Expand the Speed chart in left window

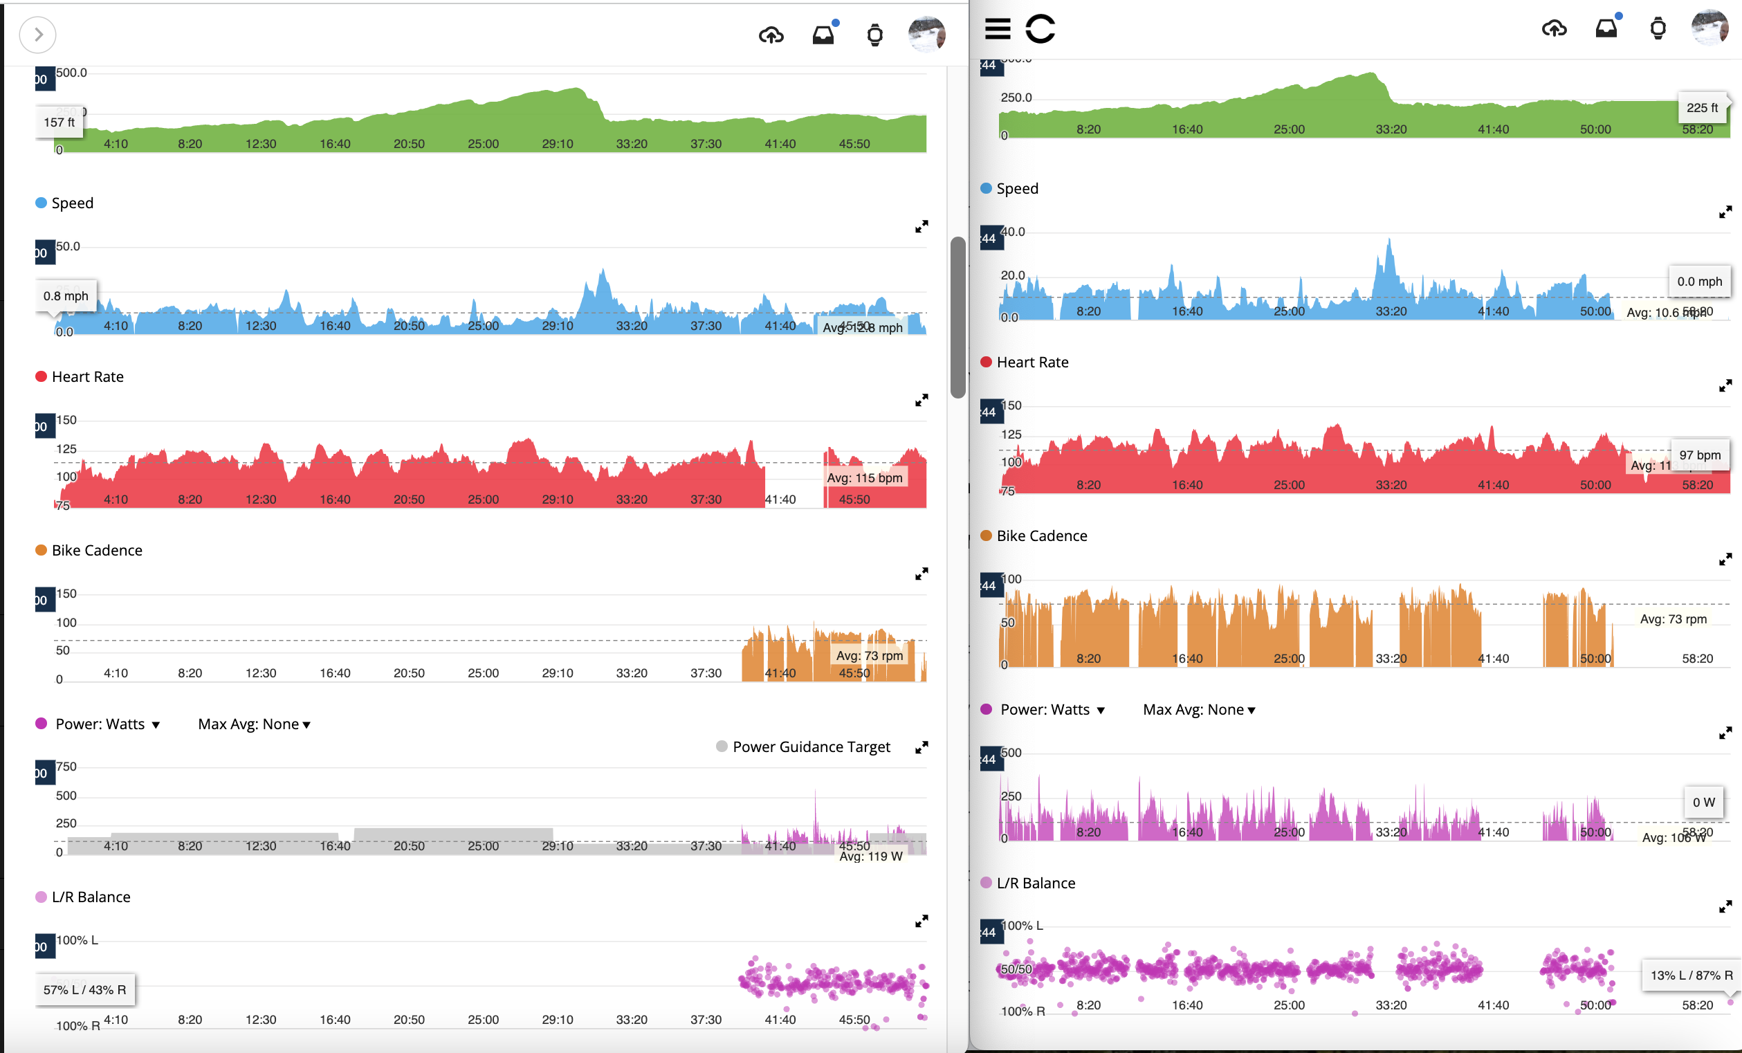tap(922, 226)
